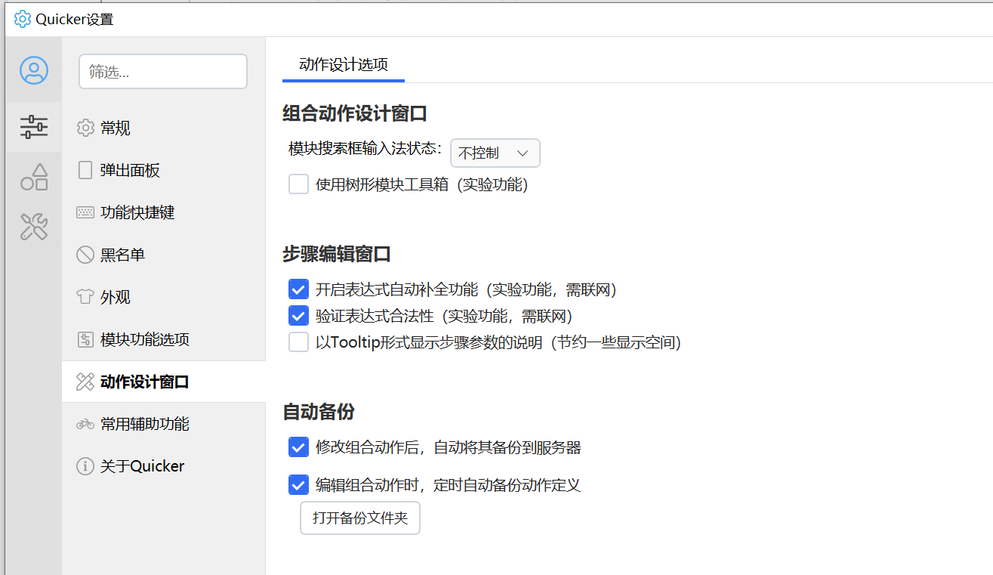This screenshot has height=575, width=993.
Task: Uncheck 定时自动备份动作定义 checkbox
Action: (x=299, y=485)
